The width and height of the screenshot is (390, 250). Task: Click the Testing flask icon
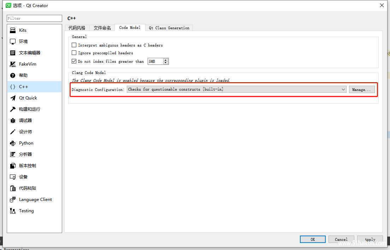pos(13,211)
